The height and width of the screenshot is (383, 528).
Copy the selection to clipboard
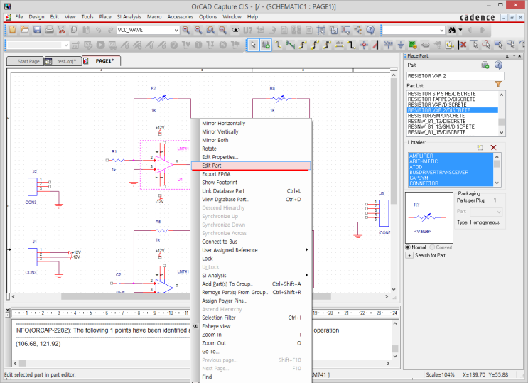coord(74,30)
